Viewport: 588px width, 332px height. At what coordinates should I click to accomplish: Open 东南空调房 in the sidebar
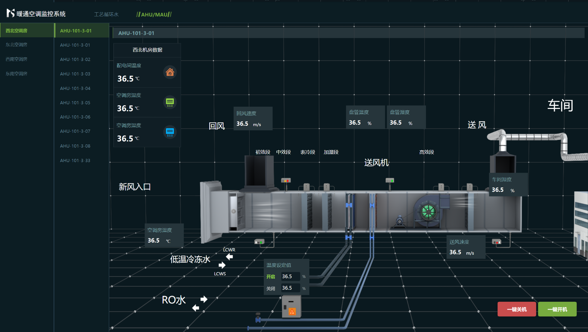[16, 74]
